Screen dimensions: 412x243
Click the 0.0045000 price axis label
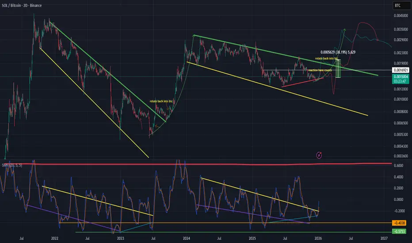click(401, 16)
